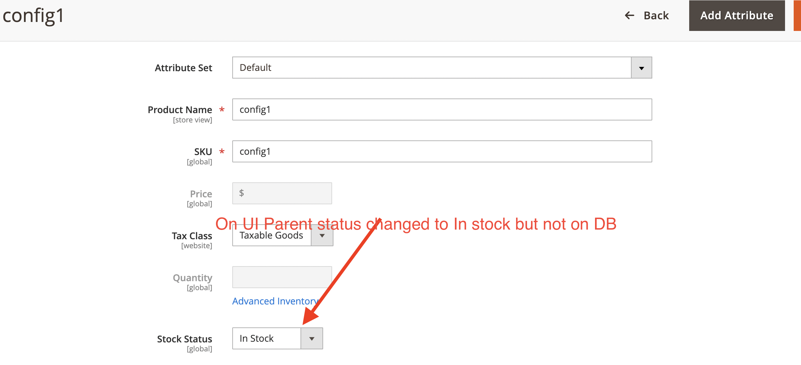Expand the Stock Status selector showing In Stock

click(x=266, y=338)
